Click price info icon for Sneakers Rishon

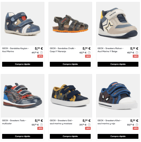click(x=137, y=52)
